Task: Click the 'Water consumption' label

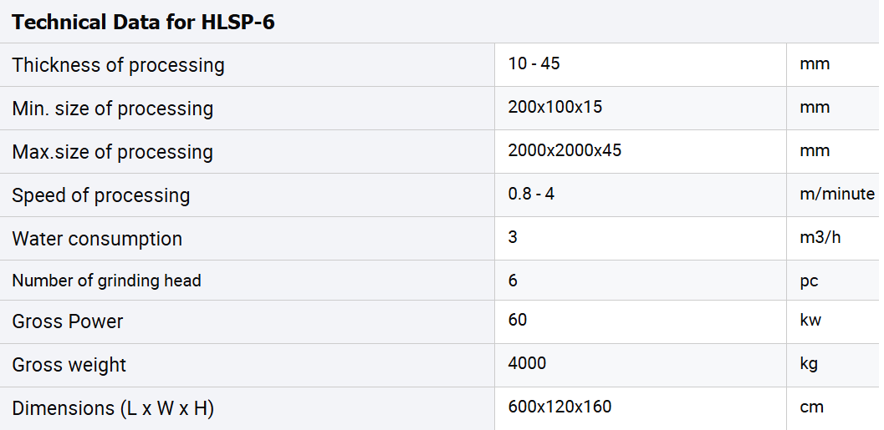Action: click(x=96, y=239)
